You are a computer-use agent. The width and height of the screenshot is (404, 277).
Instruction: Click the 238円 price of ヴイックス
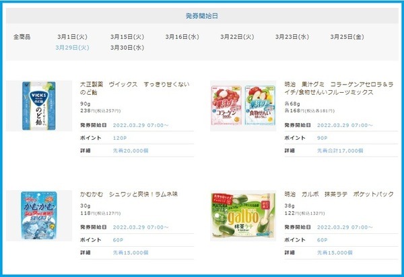[x=100, y=110]
